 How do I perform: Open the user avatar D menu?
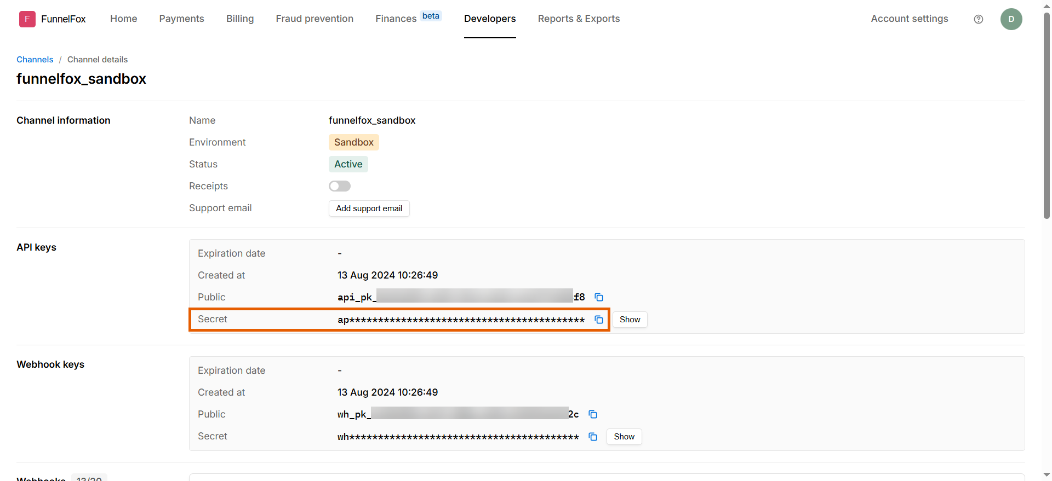[1011, 19]
